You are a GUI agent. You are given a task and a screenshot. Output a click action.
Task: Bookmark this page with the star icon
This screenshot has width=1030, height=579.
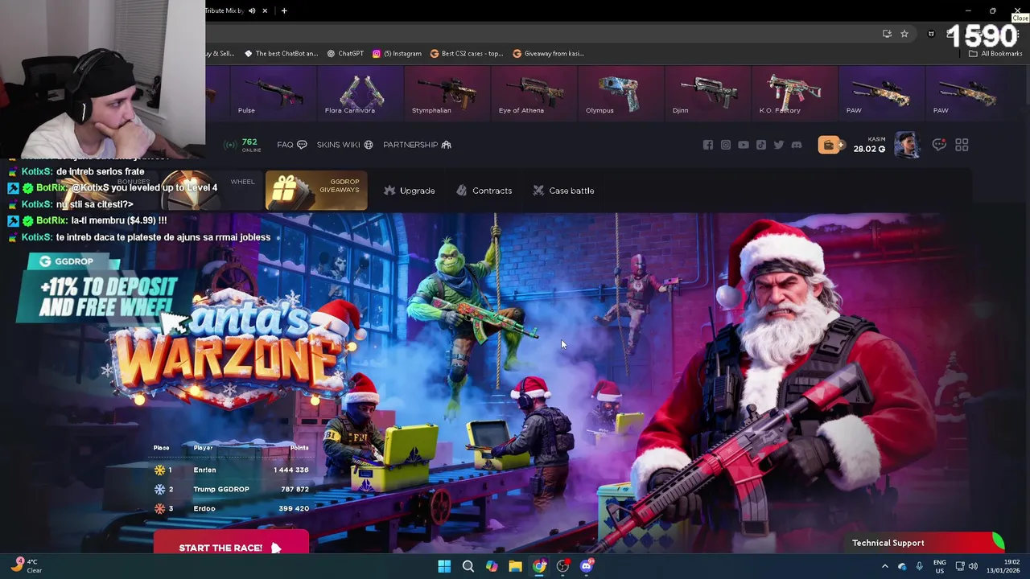click(x=904, y=34)
